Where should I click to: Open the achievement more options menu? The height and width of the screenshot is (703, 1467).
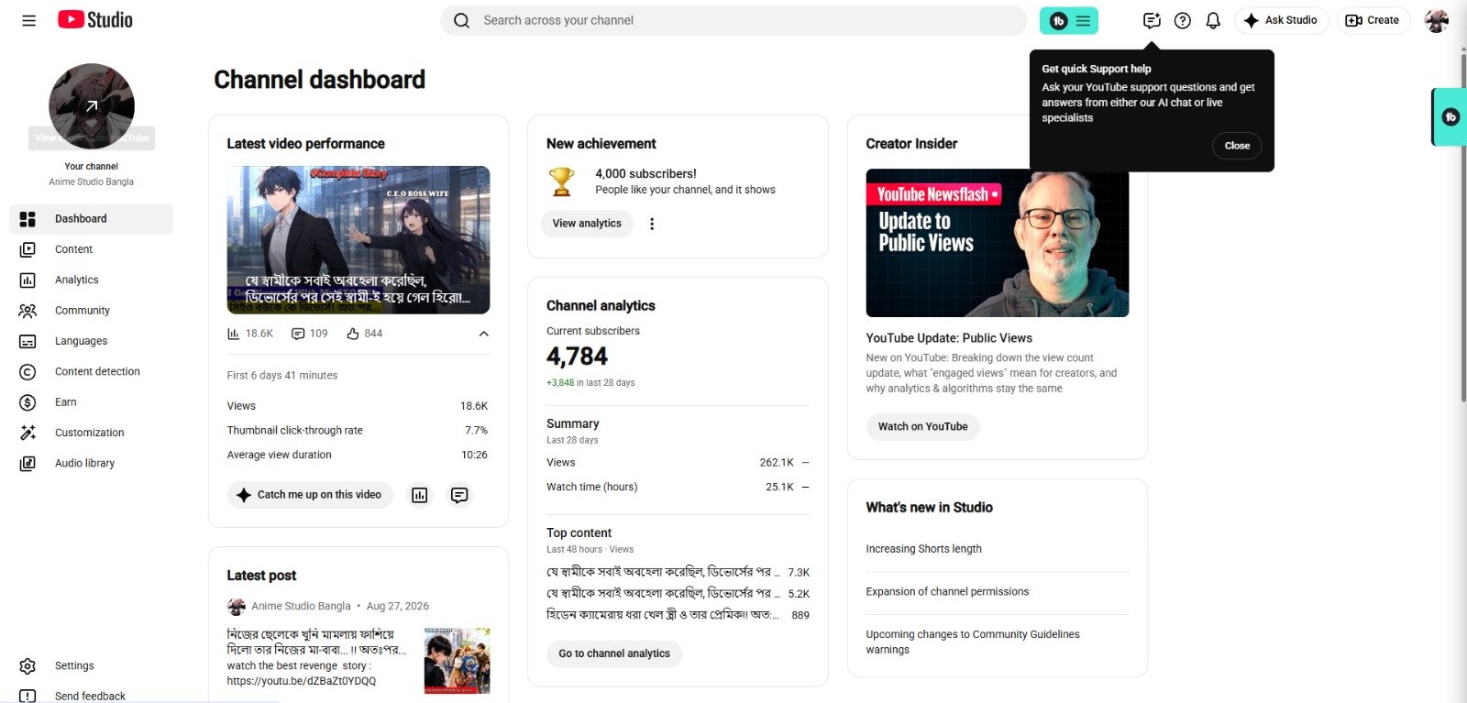(652, 224)
